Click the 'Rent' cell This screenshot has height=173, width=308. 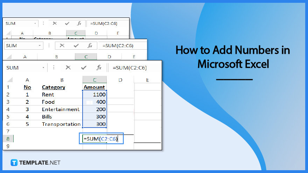[x=48, y=95]
